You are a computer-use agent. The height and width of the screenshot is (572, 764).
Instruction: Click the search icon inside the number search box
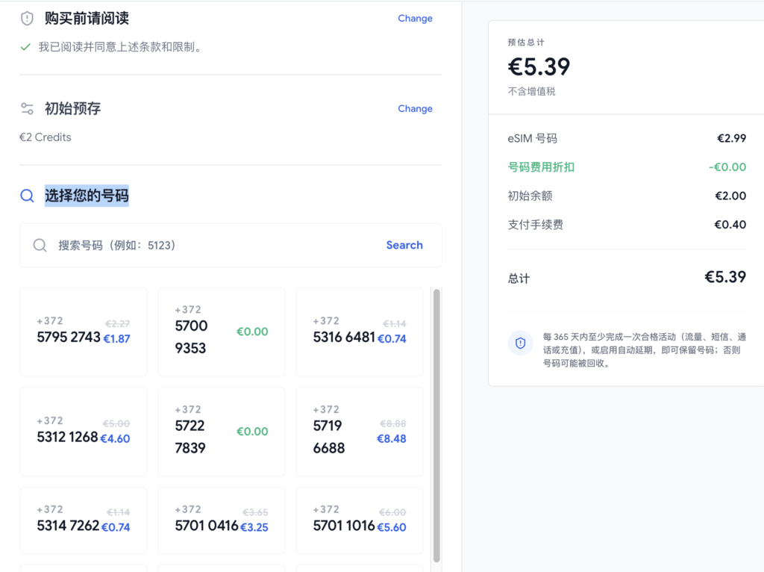pyautogui.click(x=40, y=245)
